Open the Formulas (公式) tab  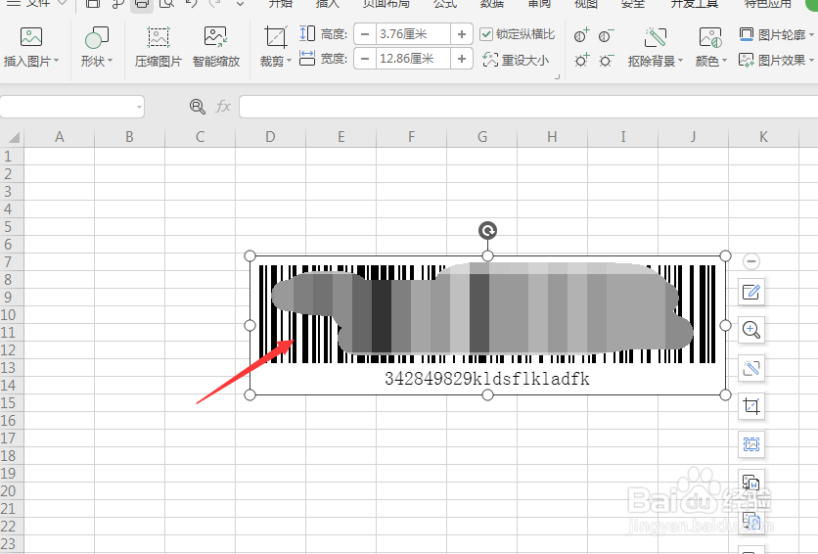pyautogui.click(x=445, y=4)
